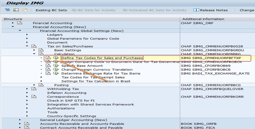Viewport: 255px width, 129px height.
Task: Execute Change Foreign Currency Translation activity icon
Action: tap(56, 70)
